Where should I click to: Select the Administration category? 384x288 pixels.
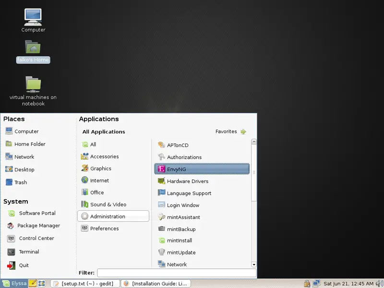[x=113, y=216]
